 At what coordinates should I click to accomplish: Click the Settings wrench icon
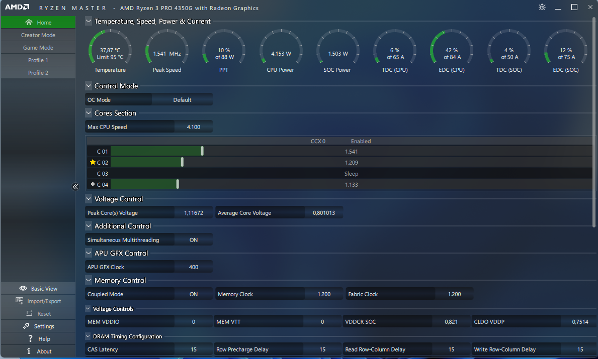[x=26, y=326]
